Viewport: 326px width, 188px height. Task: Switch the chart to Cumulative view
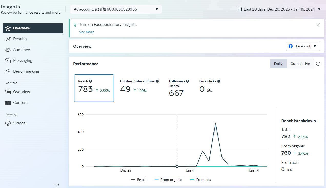tap(300, 64)
